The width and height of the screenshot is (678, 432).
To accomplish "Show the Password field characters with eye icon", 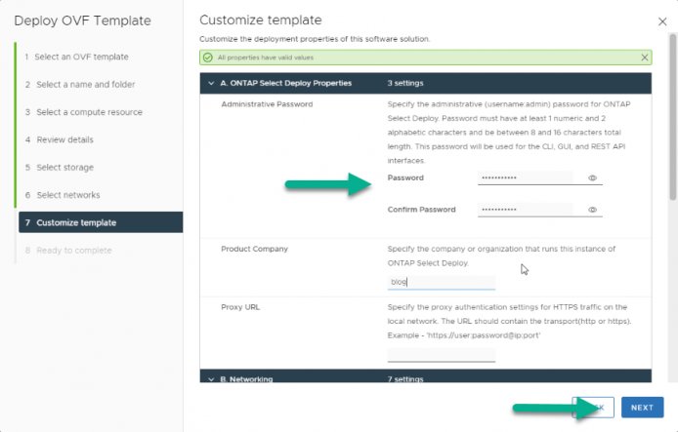I will pyautogui.click(x=592, y=177).
